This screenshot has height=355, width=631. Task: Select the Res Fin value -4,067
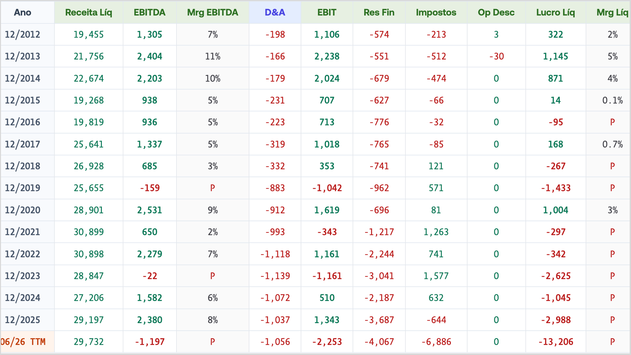(x=379, y=342)
